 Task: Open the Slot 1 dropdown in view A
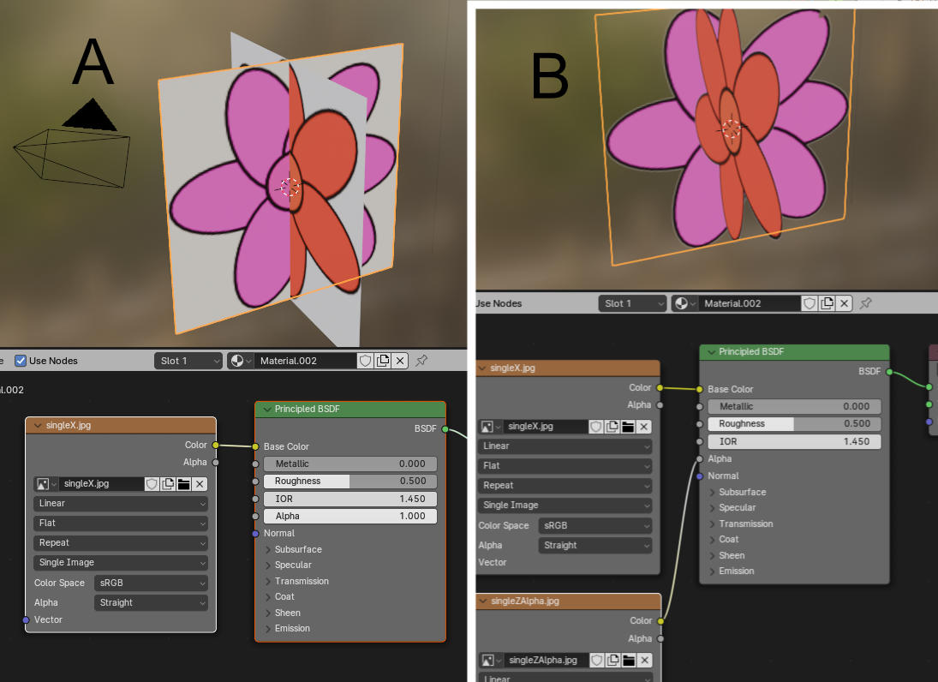point(188,361)
